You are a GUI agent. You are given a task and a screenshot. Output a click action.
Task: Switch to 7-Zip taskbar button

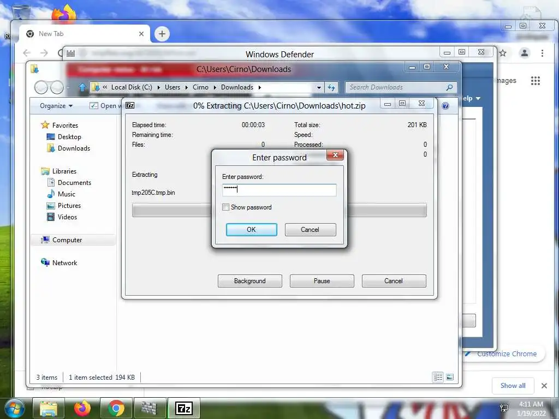click(x=183, y=408)
